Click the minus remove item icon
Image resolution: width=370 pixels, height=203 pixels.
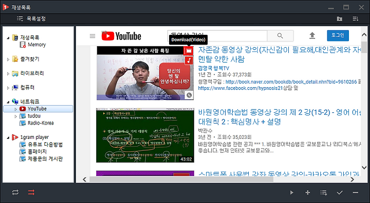click(356, 193)
